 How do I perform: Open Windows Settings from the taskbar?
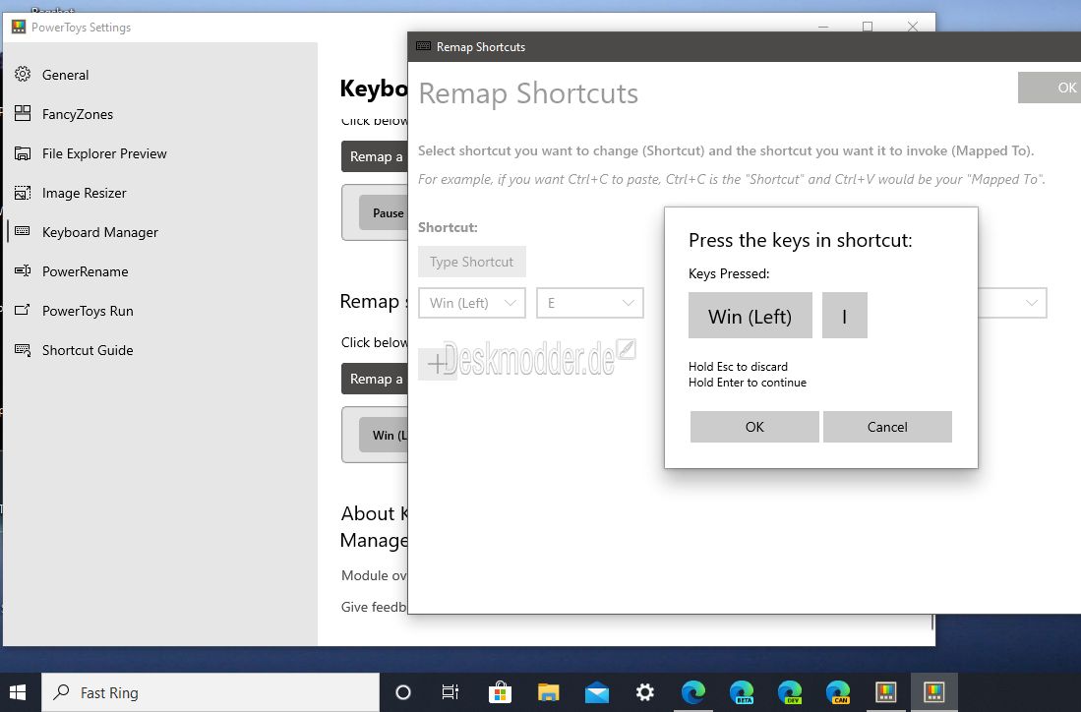644,692
